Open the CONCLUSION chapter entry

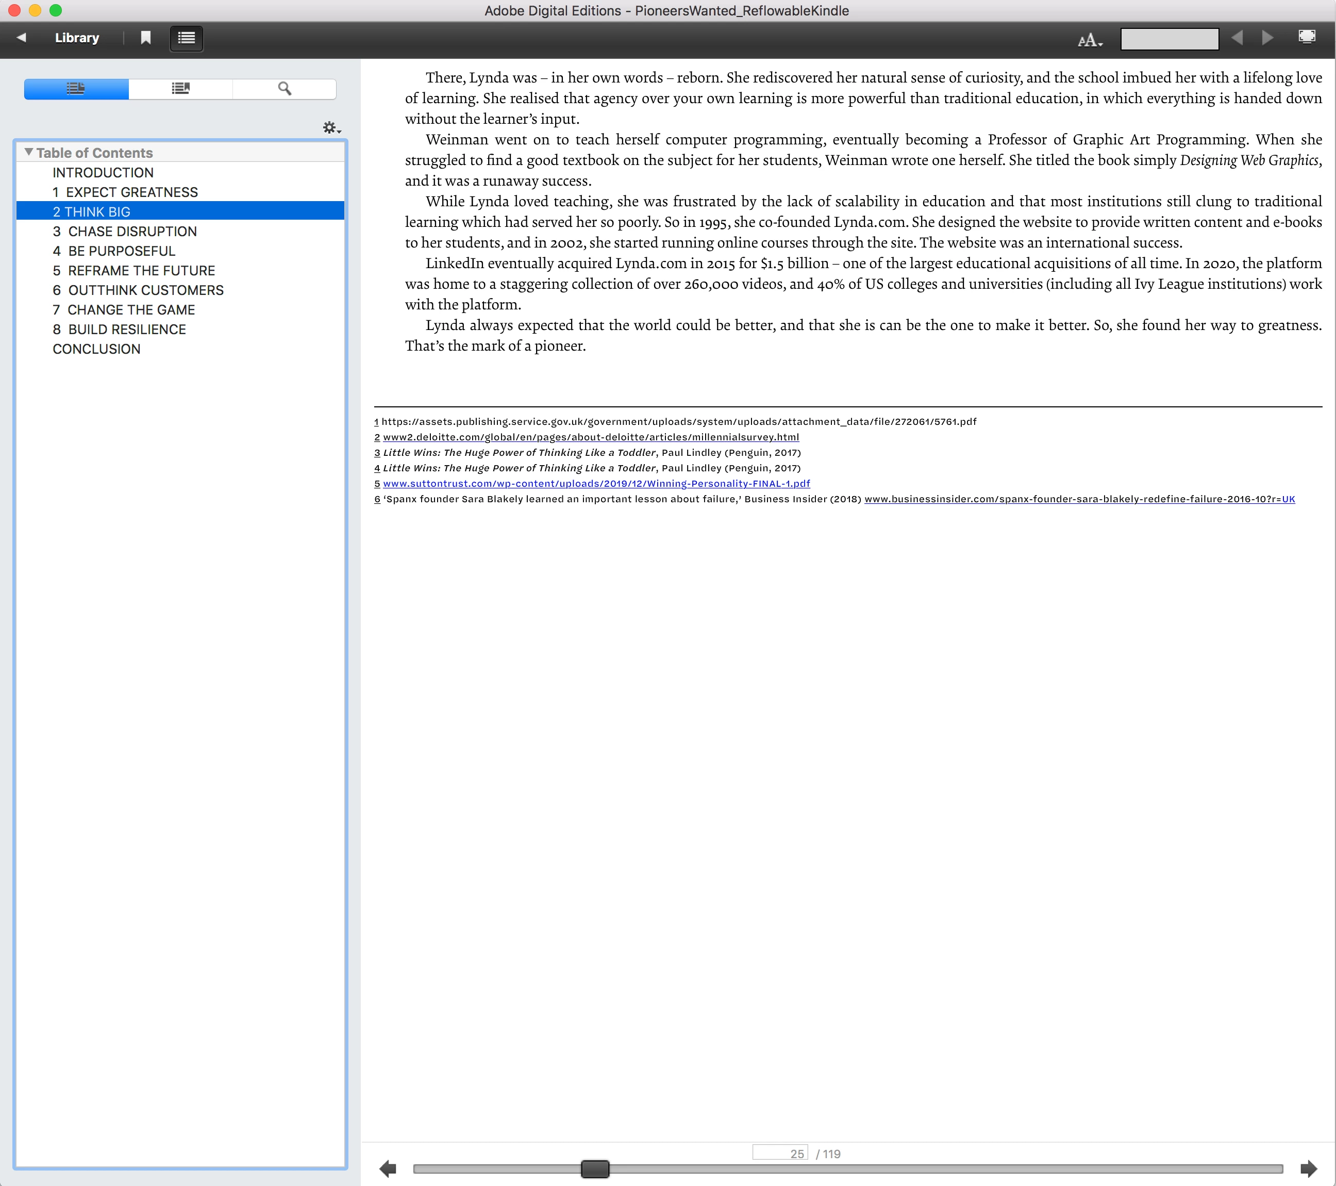point(97,349)
